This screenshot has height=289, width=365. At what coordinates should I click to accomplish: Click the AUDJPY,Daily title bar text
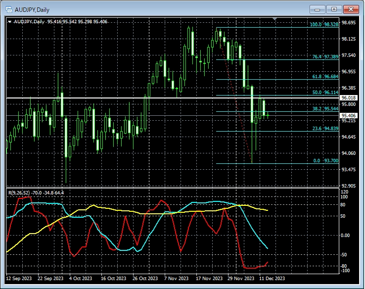click(32, 10)
